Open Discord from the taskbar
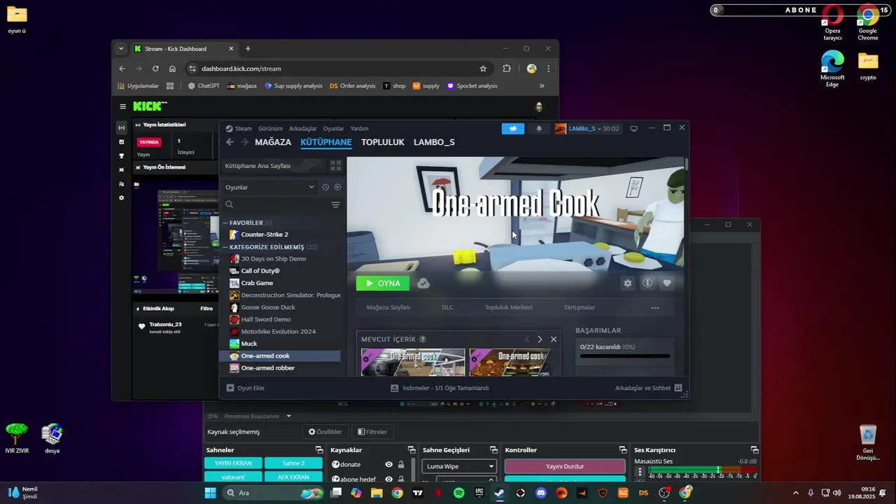896x504 pixels. [x=540, y=493]
